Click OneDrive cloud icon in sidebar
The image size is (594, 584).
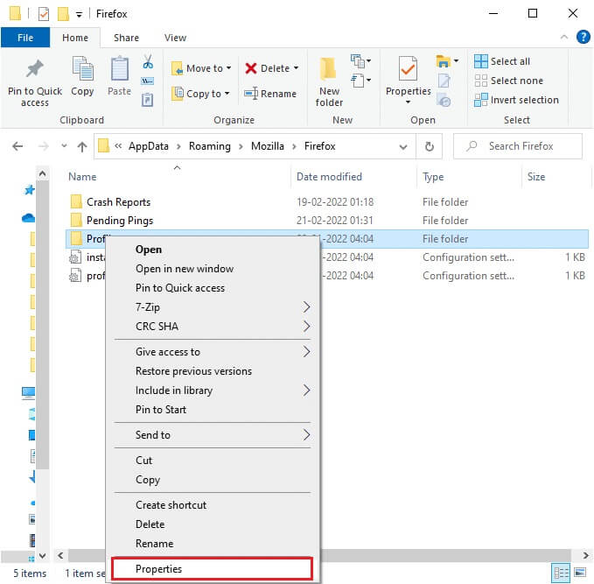coord(28,218)
